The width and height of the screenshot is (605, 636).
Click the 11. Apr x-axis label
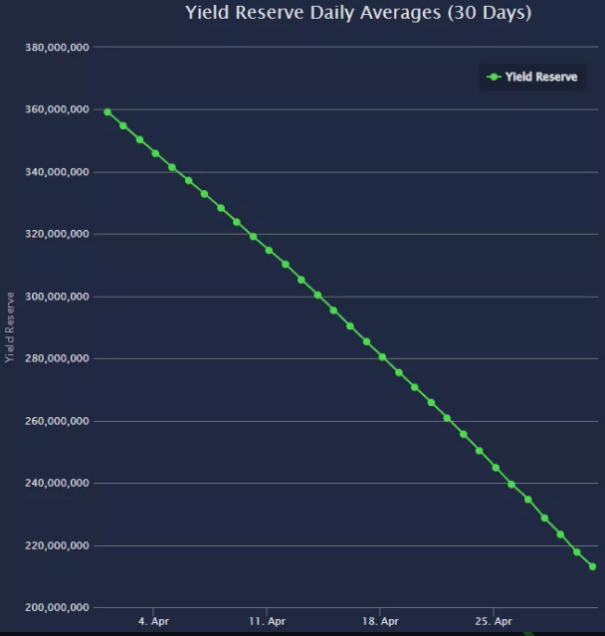point(268,622)
